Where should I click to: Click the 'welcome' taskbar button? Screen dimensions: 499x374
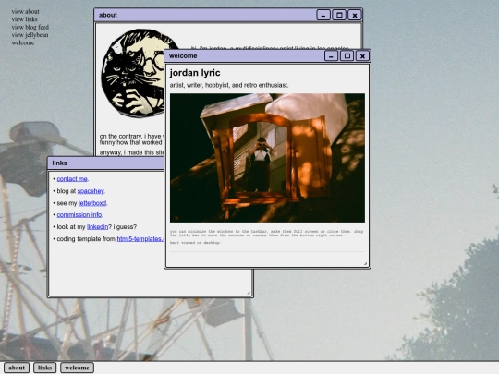click(77, 368)
